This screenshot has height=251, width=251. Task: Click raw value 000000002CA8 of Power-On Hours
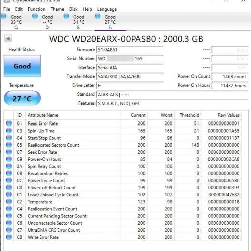click(x=224, y=159)
